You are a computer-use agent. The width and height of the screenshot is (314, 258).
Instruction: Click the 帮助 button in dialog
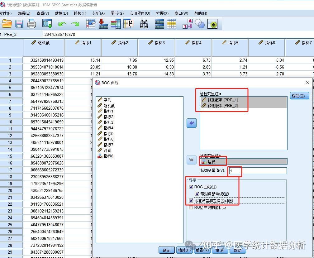click(237, 250)
